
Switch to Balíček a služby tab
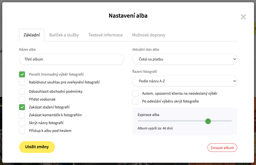click(x=64, y=35)
